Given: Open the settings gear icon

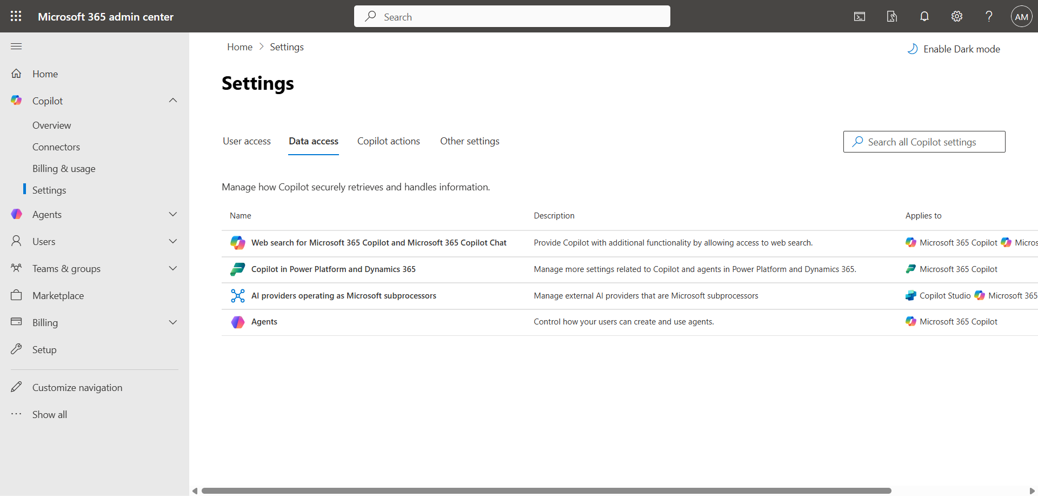Looking at the screenshot, I should [956, 17].
